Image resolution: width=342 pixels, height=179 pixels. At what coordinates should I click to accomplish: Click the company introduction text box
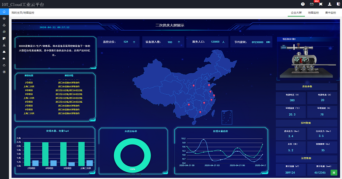coord(56,52)
